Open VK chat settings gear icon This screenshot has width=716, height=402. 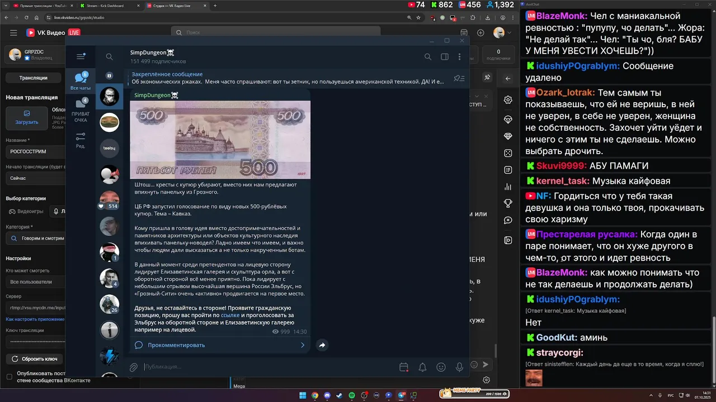(508, 100)
